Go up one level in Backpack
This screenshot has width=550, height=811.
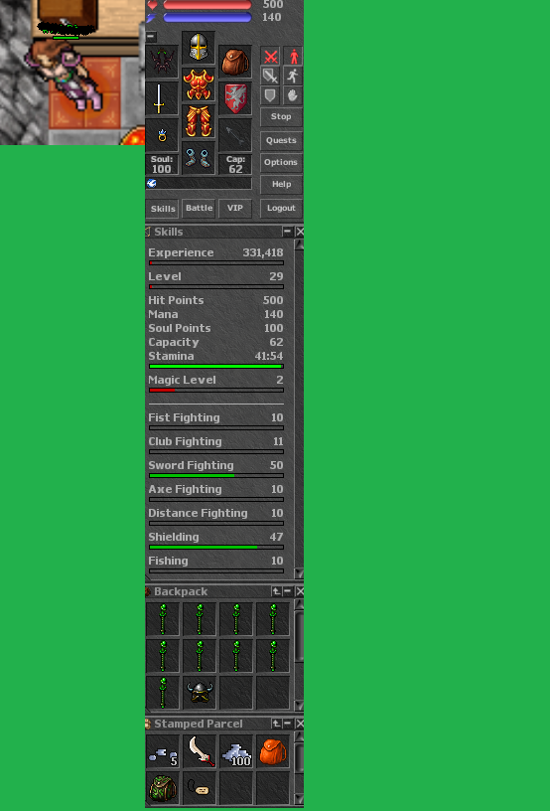pyautogui.click(x=276, y=591)
